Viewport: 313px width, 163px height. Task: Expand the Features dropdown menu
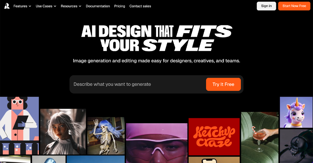tap(22, 6)
